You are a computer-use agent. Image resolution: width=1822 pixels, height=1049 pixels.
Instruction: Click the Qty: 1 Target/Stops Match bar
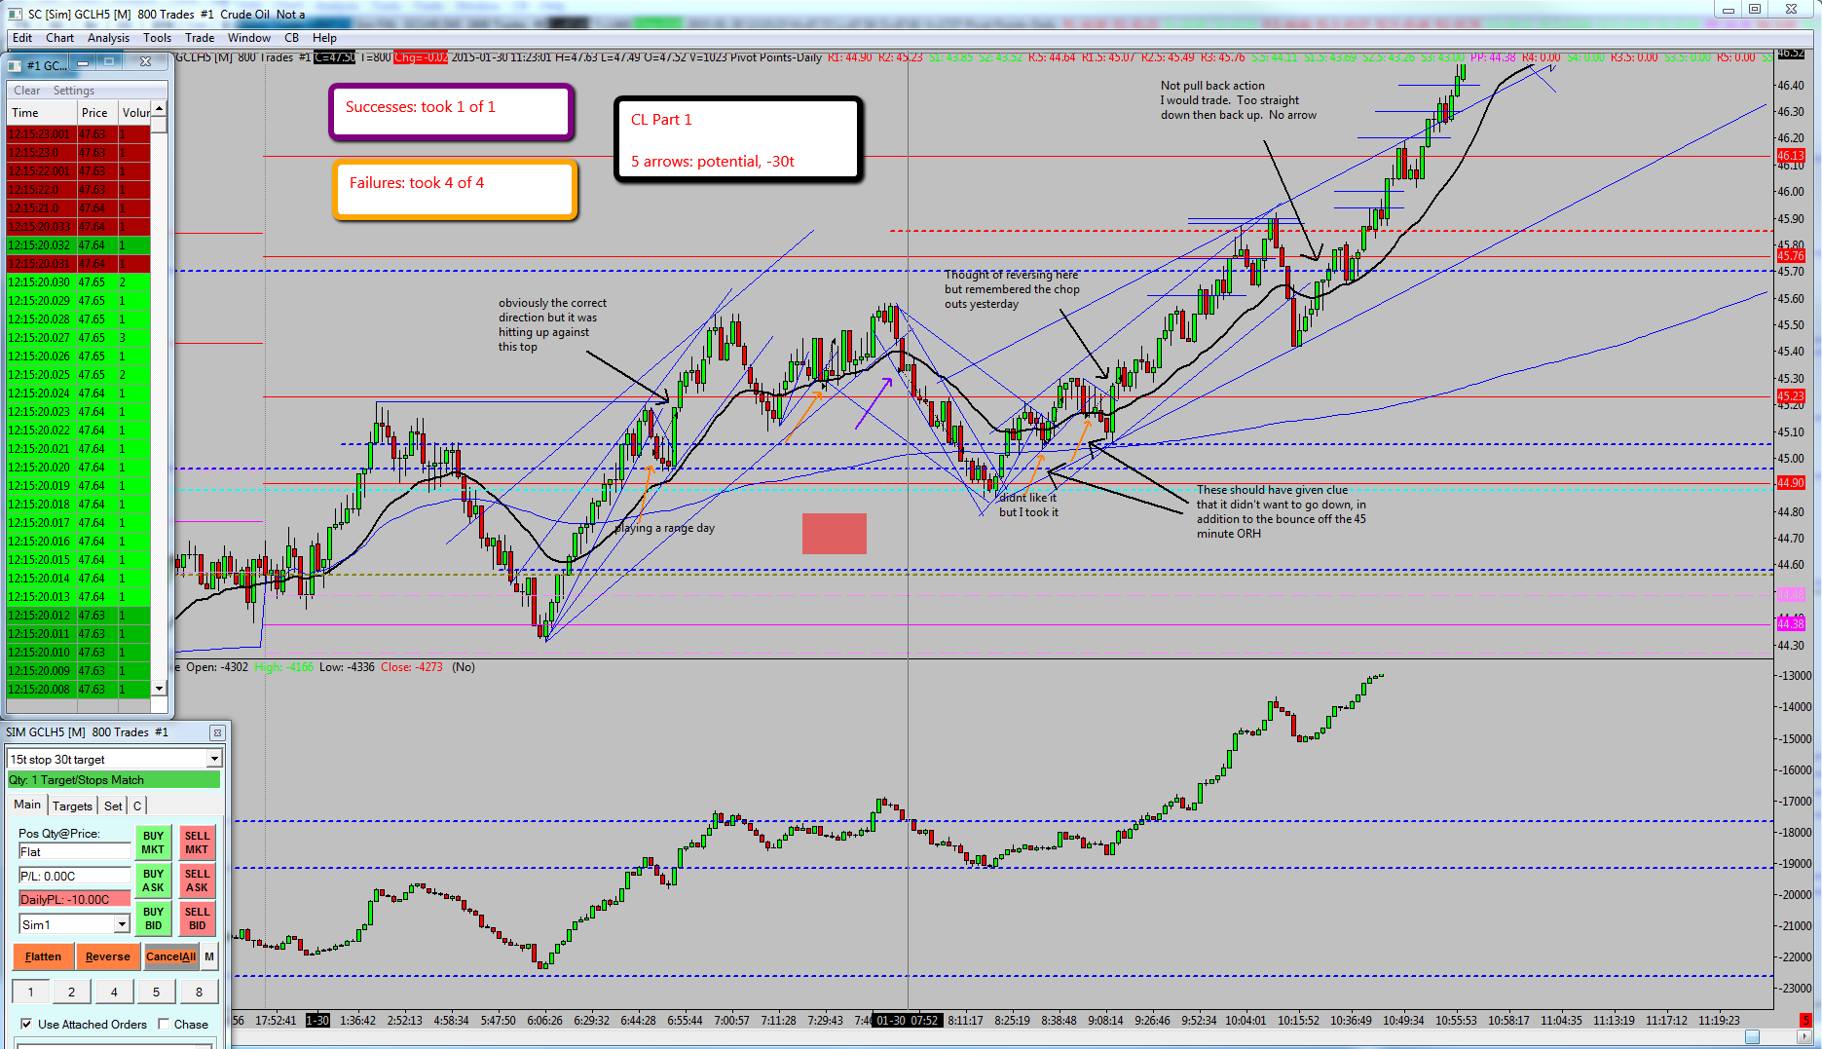click(114, 780)
